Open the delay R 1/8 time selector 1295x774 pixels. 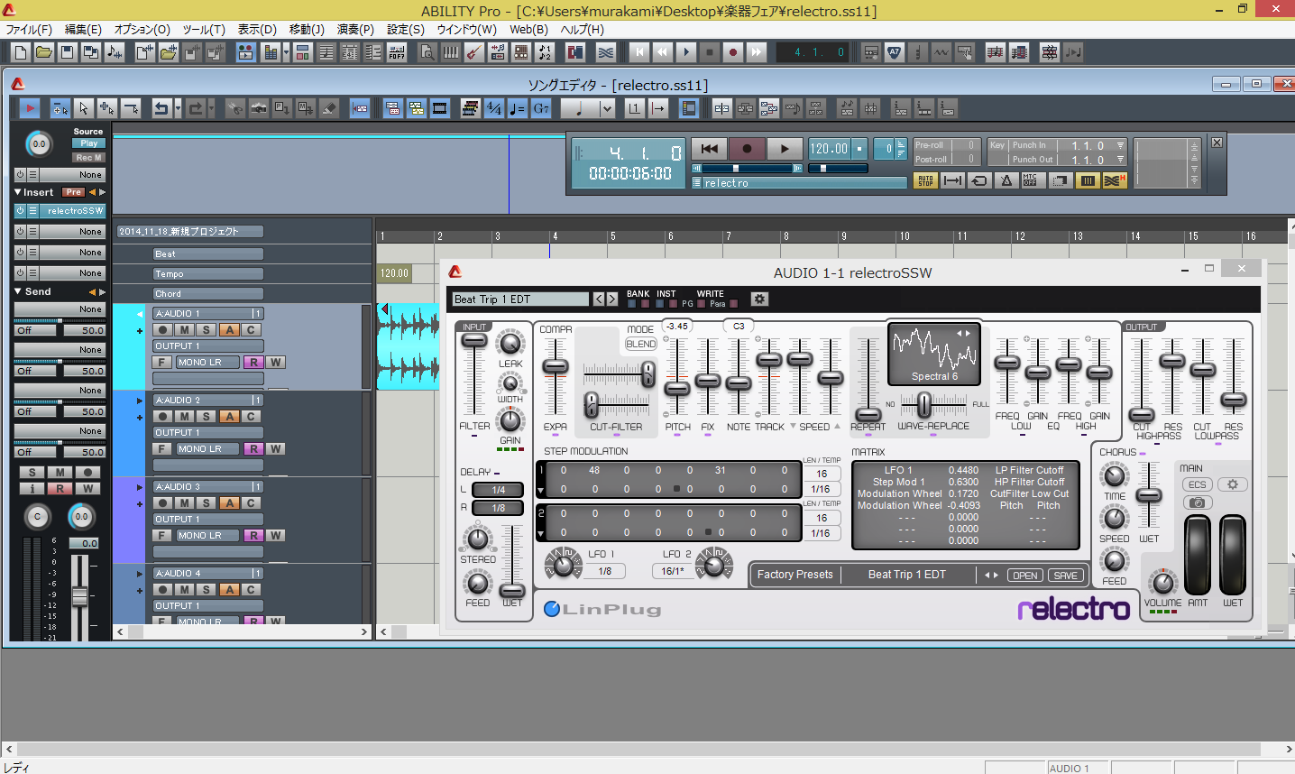[x=499, y=508]
